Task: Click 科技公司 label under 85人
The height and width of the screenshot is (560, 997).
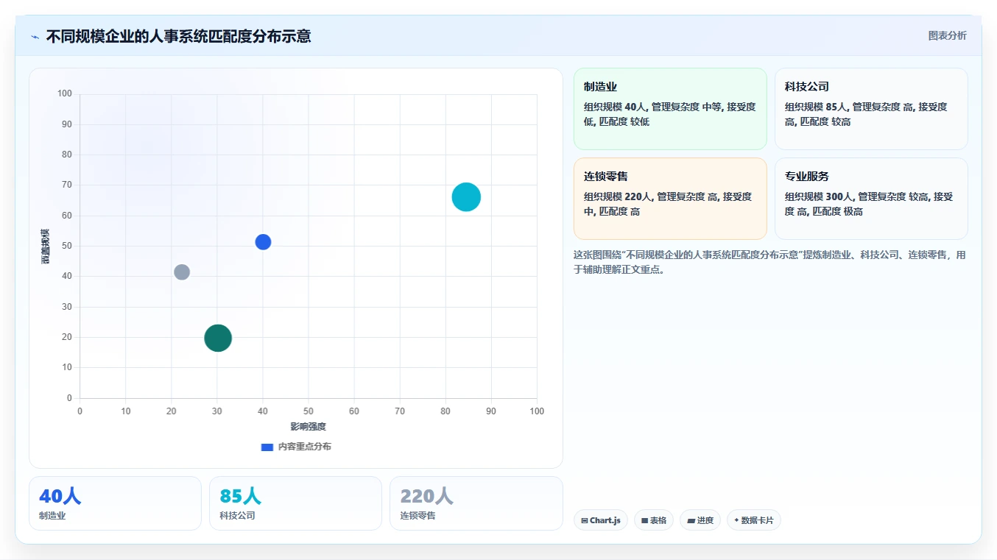Action: pos(237,516)
